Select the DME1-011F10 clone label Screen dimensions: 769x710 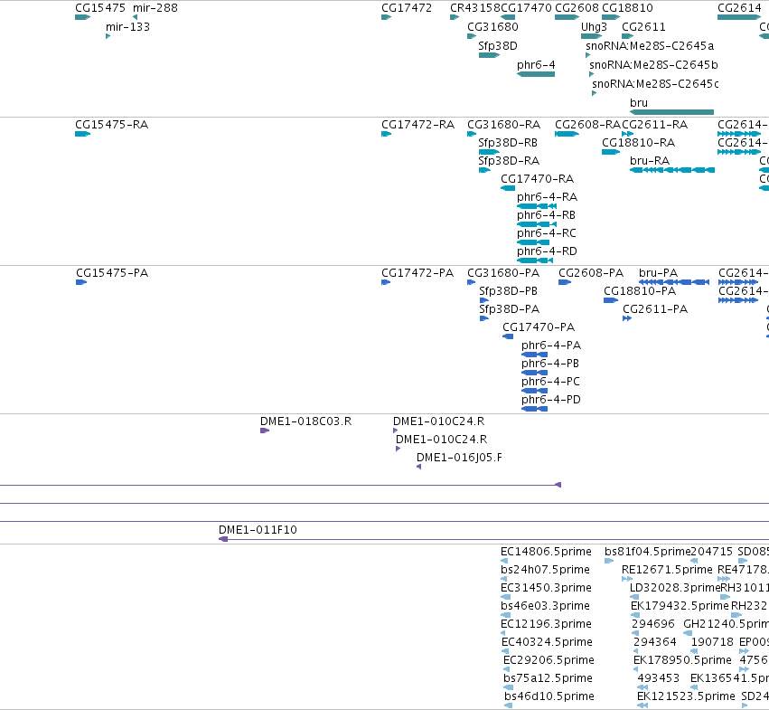tap(258, 530)
